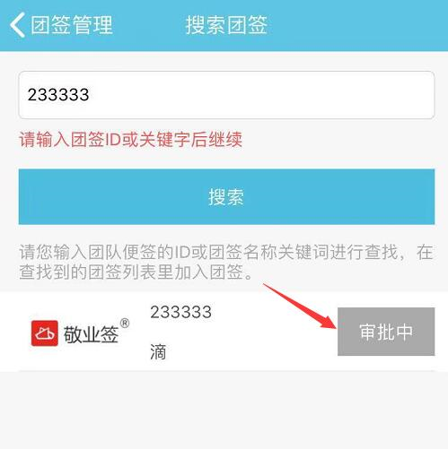
Task: Click the second help line 查找到的团签列表里加入团签
Action: click(x=136, y=272)
